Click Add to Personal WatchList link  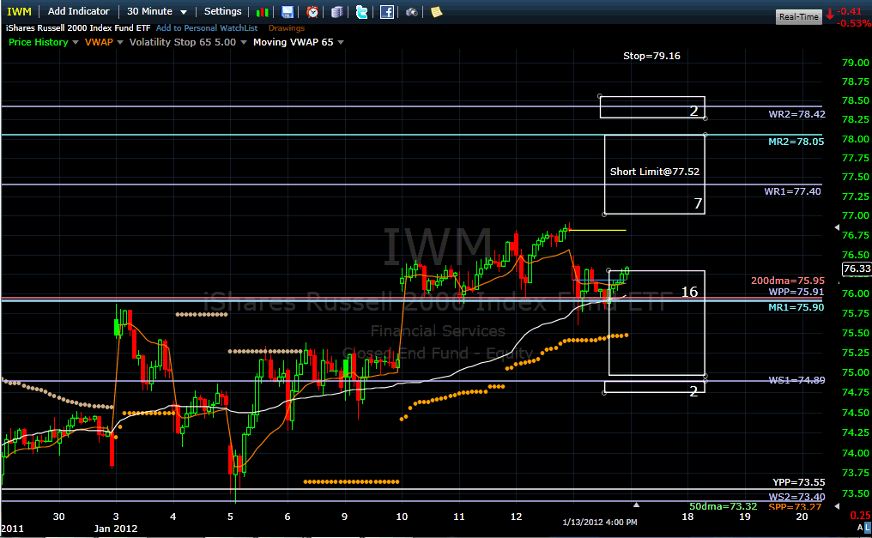click(207, 27)
